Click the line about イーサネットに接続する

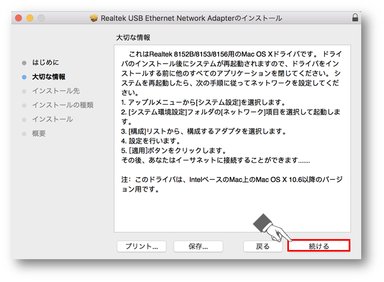pos(216,160)
